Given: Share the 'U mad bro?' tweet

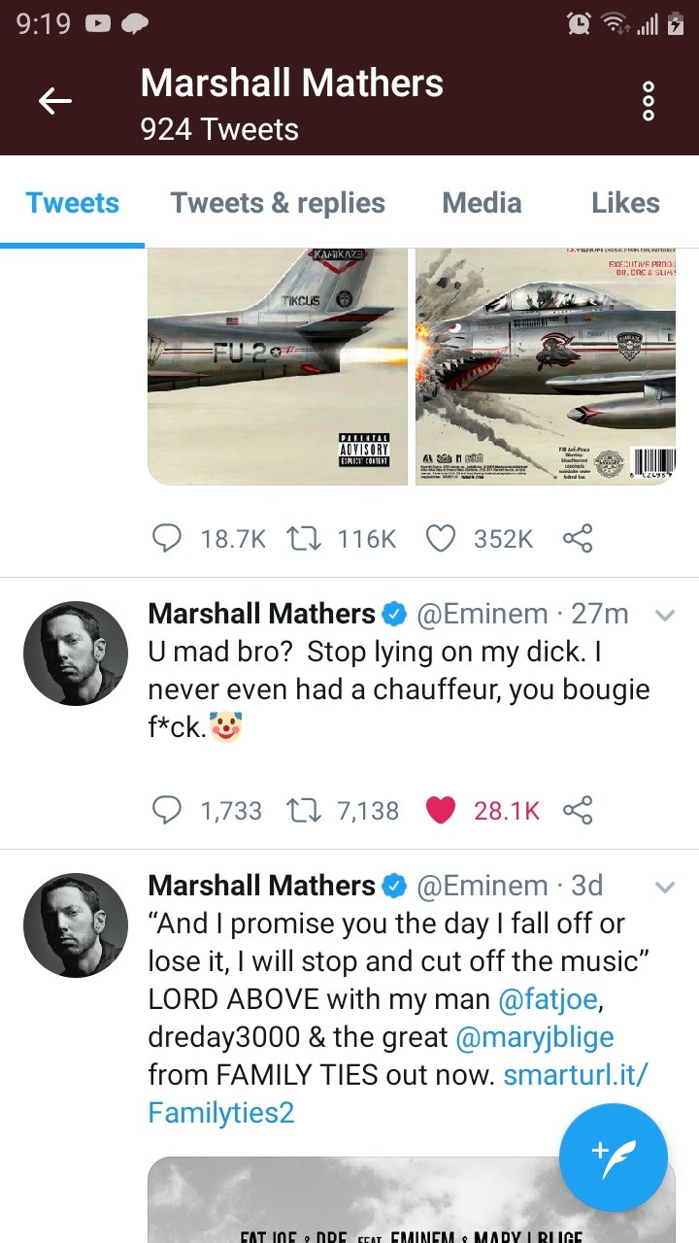Looking at the screenshot, I should pyautogui.click(x=578, y=810).
